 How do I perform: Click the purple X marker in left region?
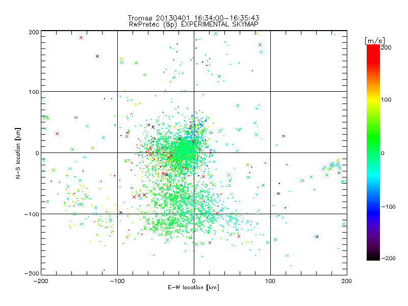click(x=76, y=118)
